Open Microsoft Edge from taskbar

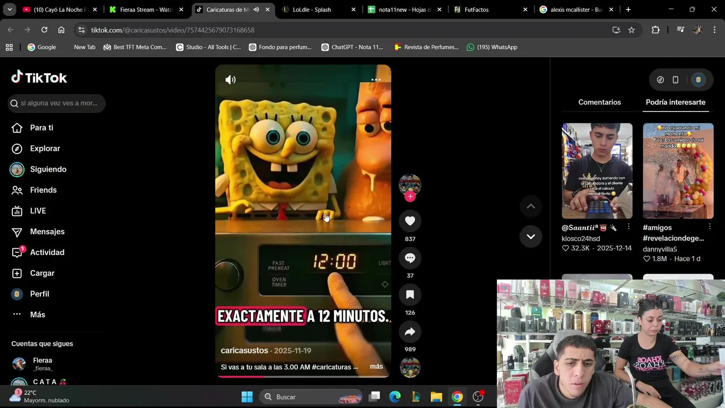(395, 397)
